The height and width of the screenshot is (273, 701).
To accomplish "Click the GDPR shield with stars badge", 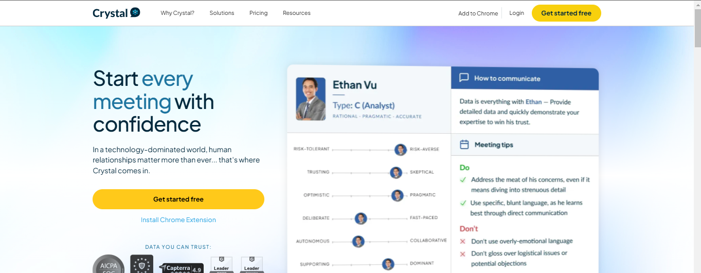I will coord(141,264).
